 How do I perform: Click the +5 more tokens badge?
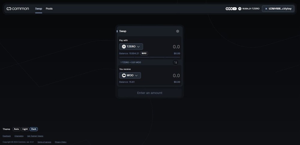click(x=235, y=9)
